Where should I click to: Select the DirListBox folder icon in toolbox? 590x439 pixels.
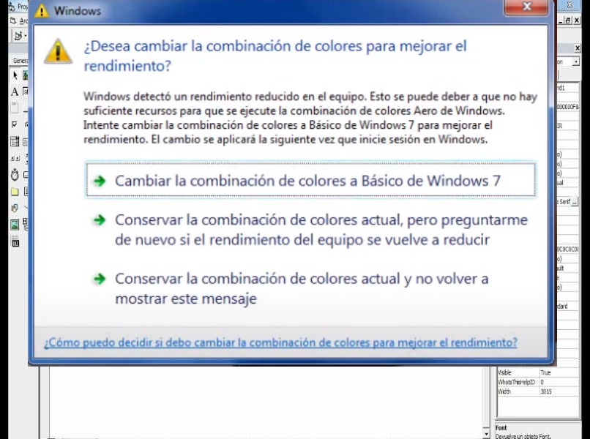pos(15,192)
